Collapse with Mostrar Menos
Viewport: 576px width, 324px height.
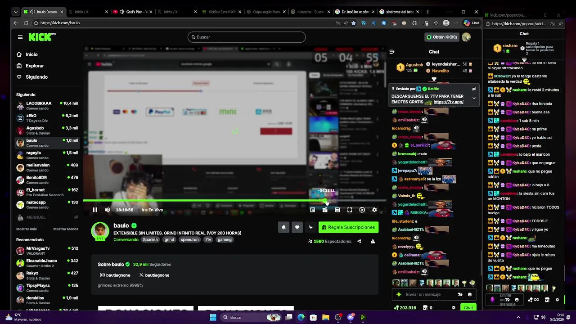(66, 229)
